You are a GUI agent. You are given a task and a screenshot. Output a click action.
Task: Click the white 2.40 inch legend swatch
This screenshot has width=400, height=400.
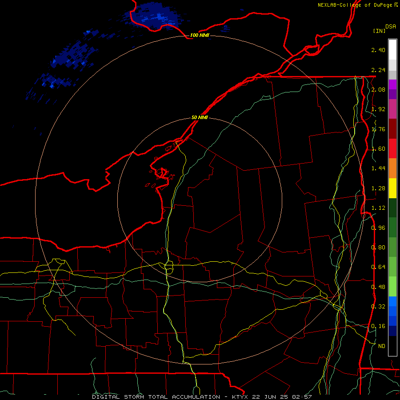(392, 50)
